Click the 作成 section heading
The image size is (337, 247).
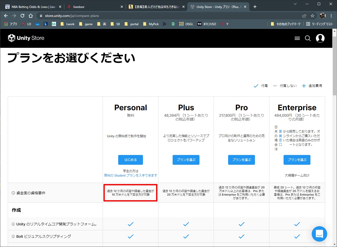click(x=16, y=210)
